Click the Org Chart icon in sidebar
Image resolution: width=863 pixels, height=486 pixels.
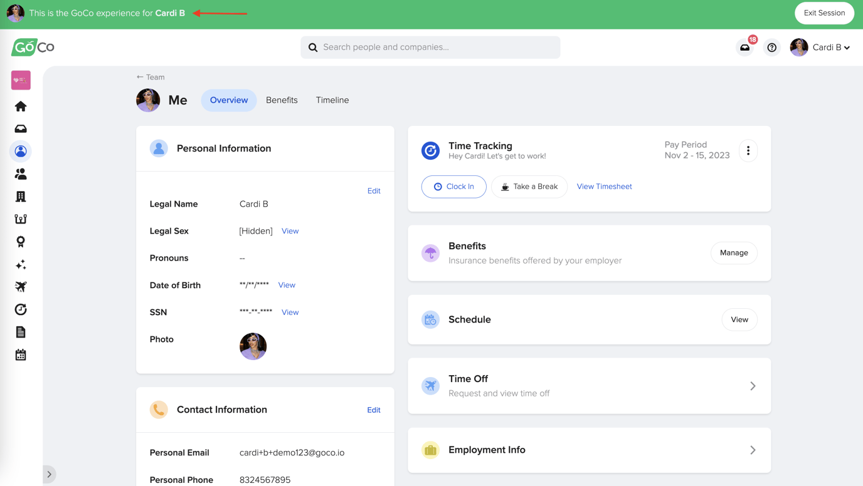pyautogui.click(x=20, y=219)
